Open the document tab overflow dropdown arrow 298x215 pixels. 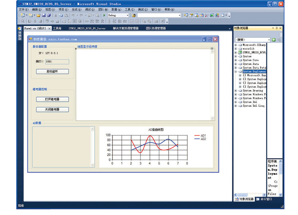tap(229, 29)
